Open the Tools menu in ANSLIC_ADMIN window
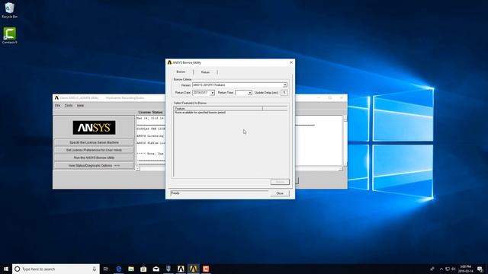488x274 pixels. pos(69,106)
